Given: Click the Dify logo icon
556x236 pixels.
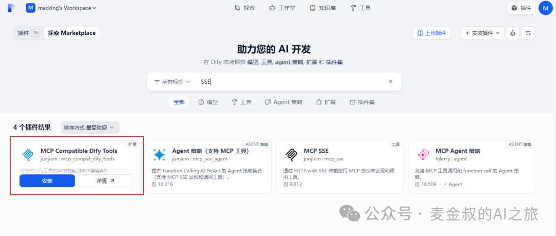Looking at the screenshot, I should 11,8.
